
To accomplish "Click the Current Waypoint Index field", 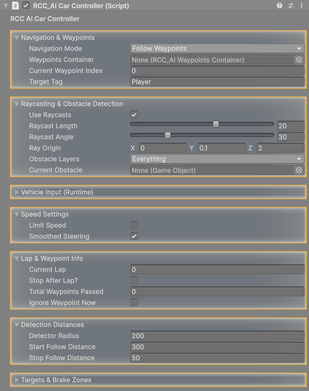I will (217, 71).
